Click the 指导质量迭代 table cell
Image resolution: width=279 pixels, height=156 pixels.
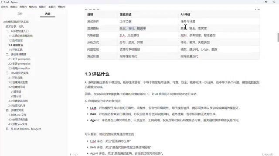(219, 56)
